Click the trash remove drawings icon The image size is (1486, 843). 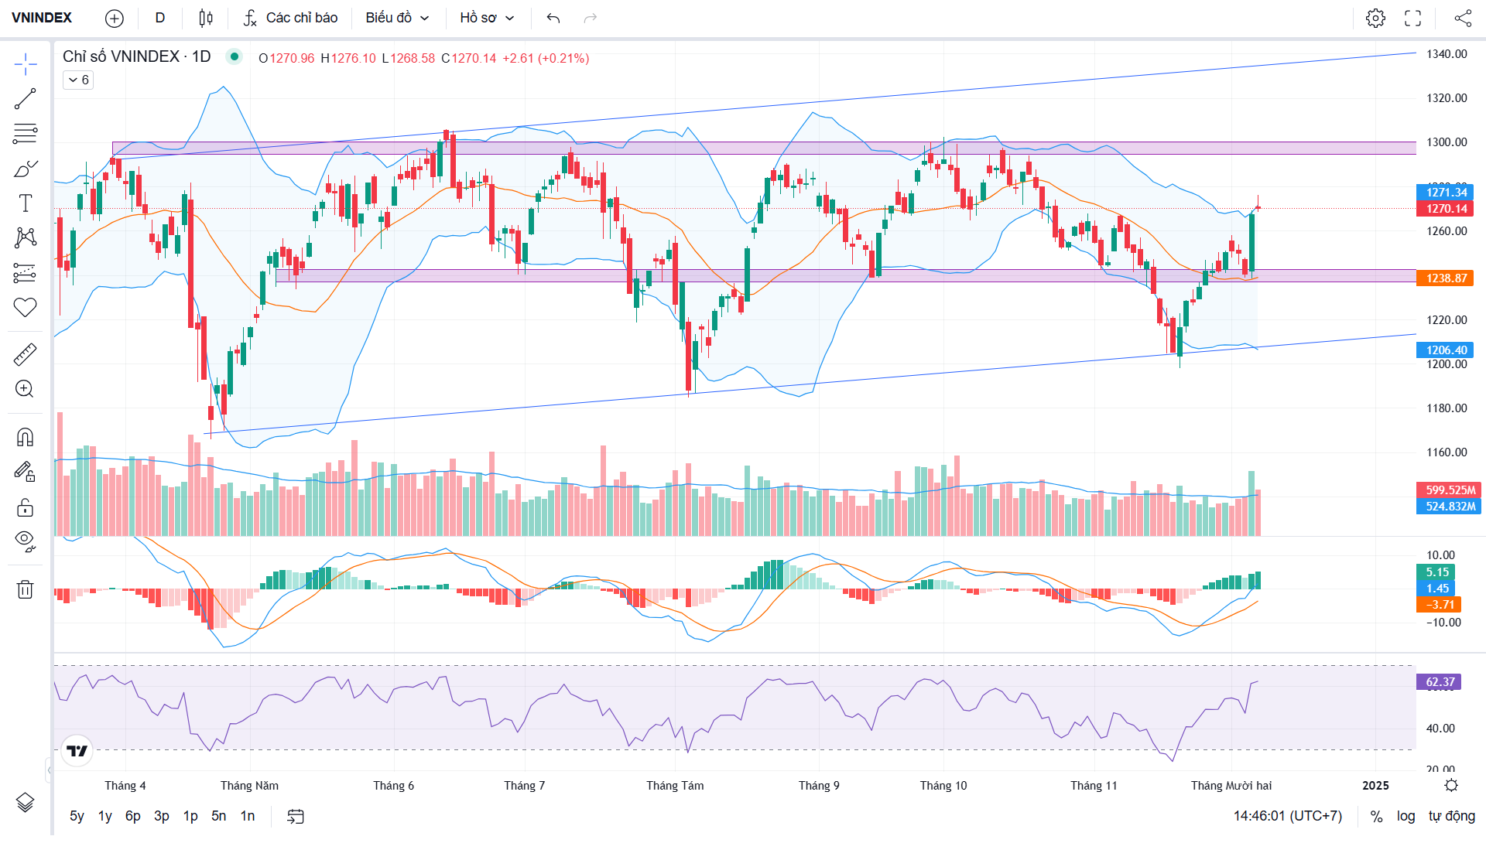coord(25,590)
